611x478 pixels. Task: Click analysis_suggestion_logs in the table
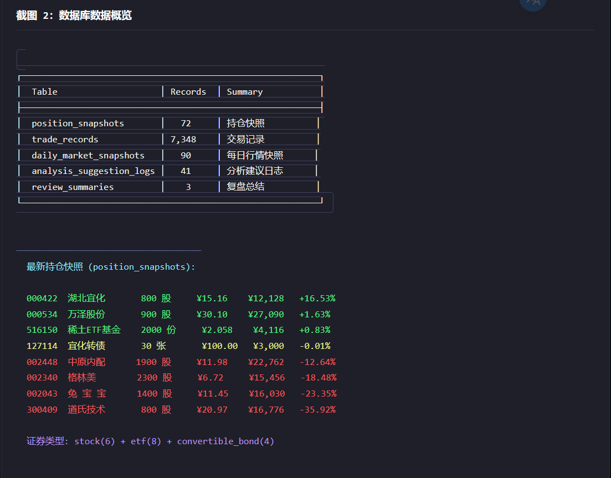tap(93, 171)
